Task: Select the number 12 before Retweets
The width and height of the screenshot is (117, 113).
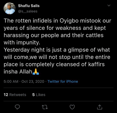Action: tap(6, 95)
